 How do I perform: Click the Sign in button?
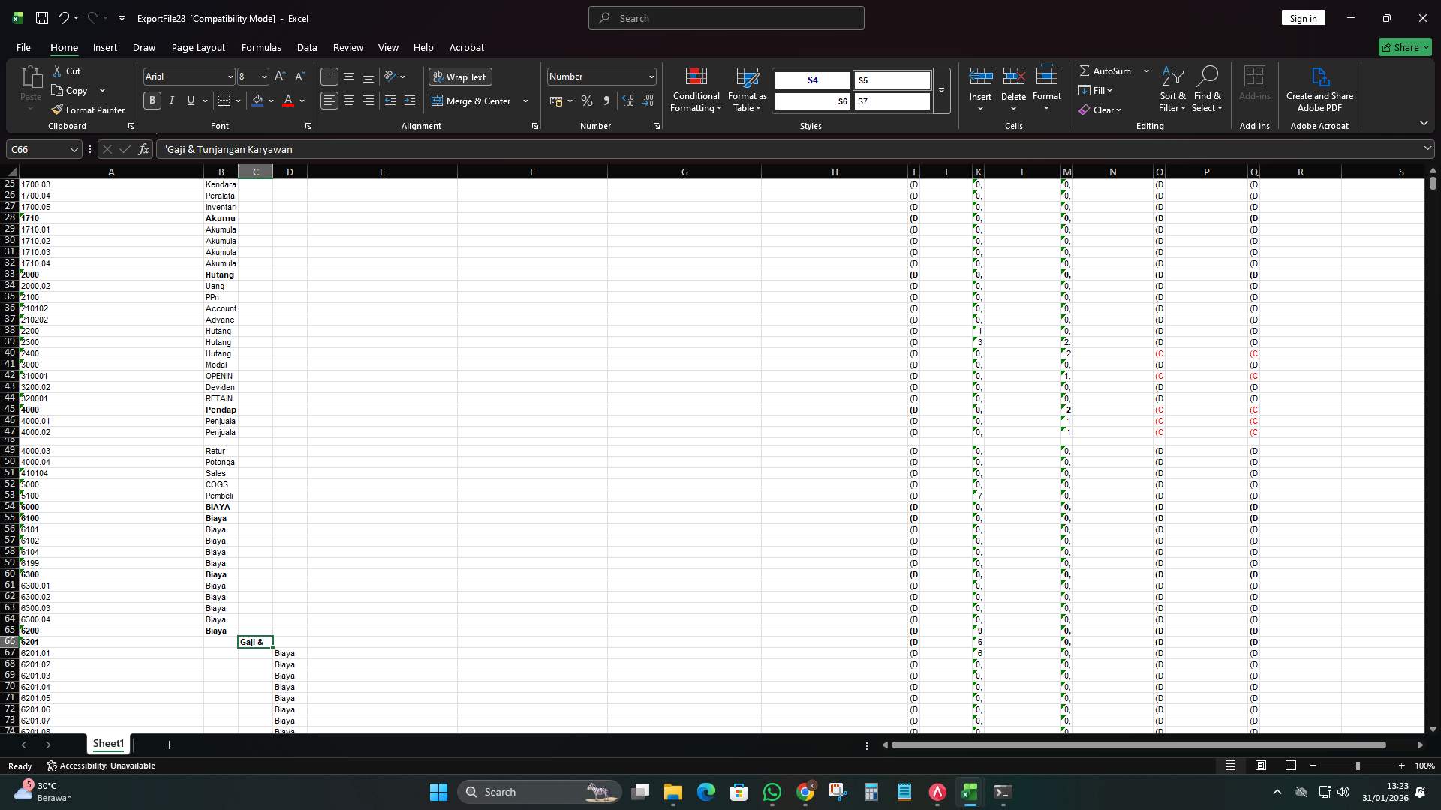(x=1303, y=17)
